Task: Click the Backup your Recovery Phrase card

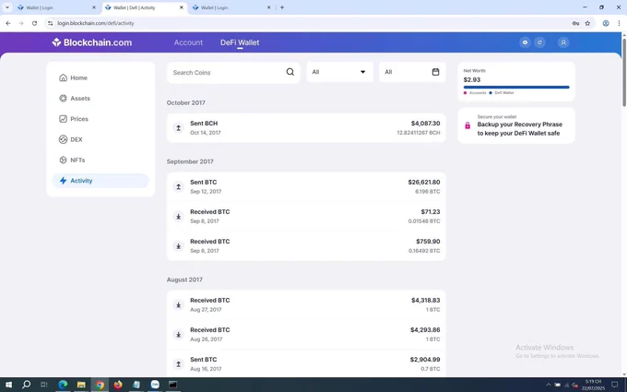Action: coord(516,125)
